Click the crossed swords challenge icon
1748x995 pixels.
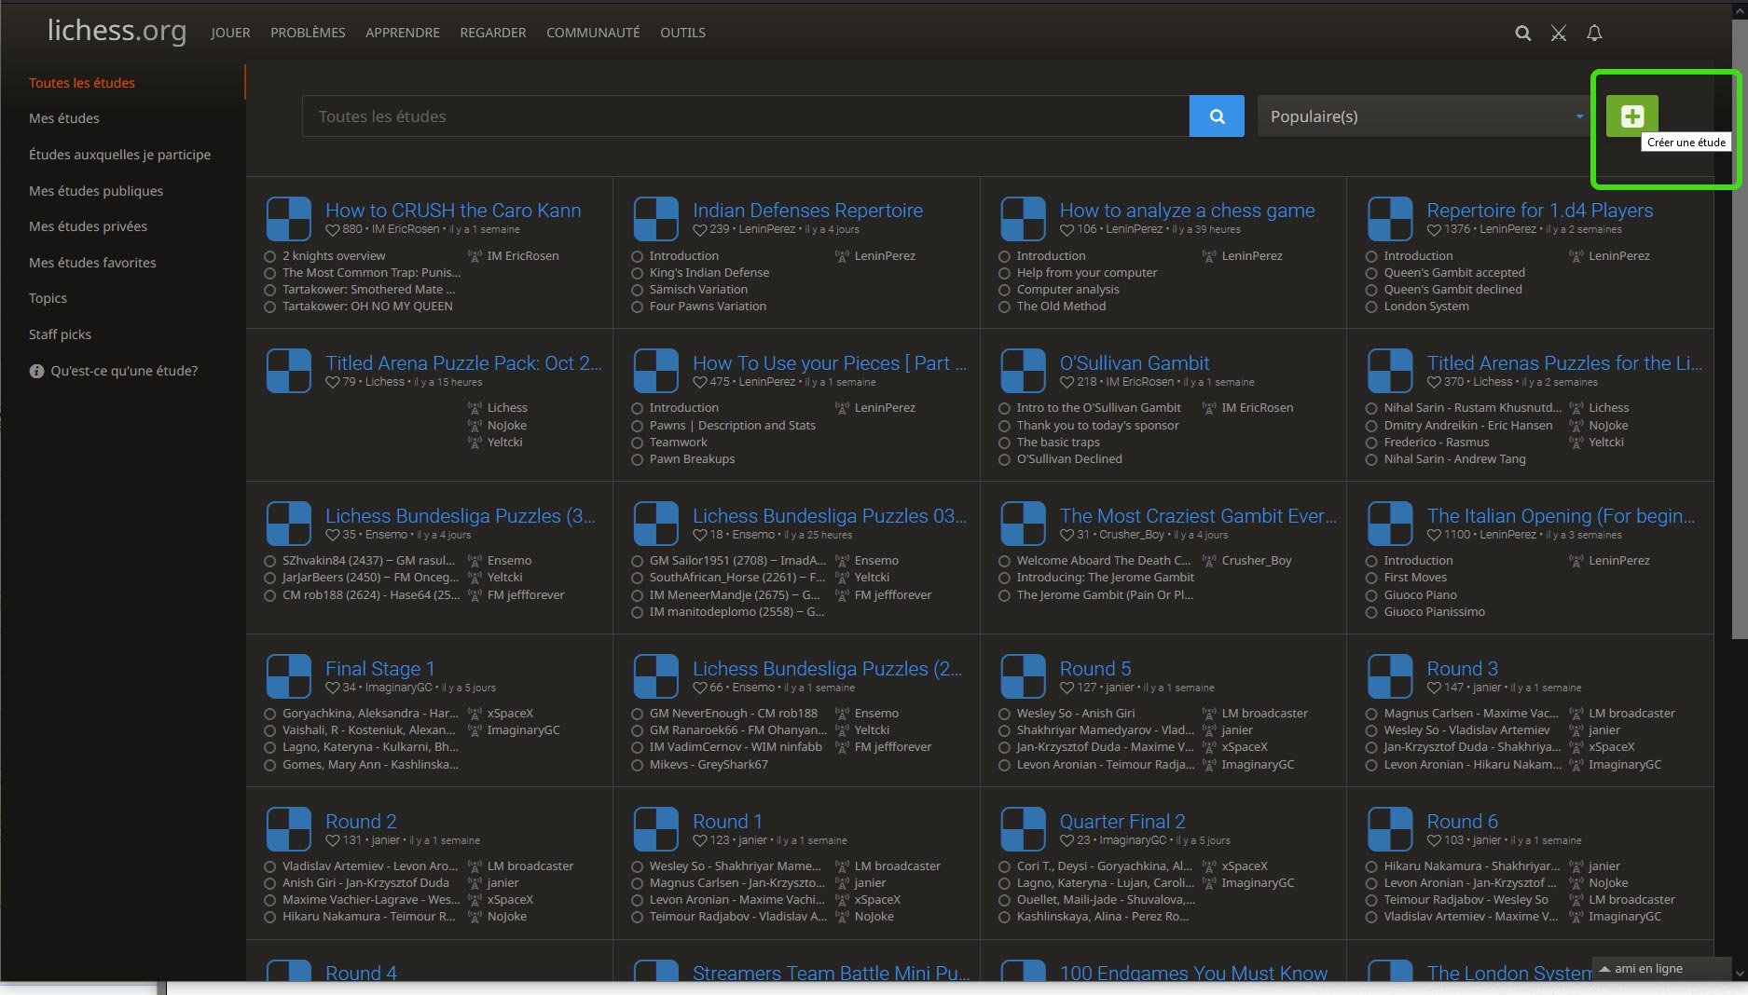click(x=1558, y=34)
